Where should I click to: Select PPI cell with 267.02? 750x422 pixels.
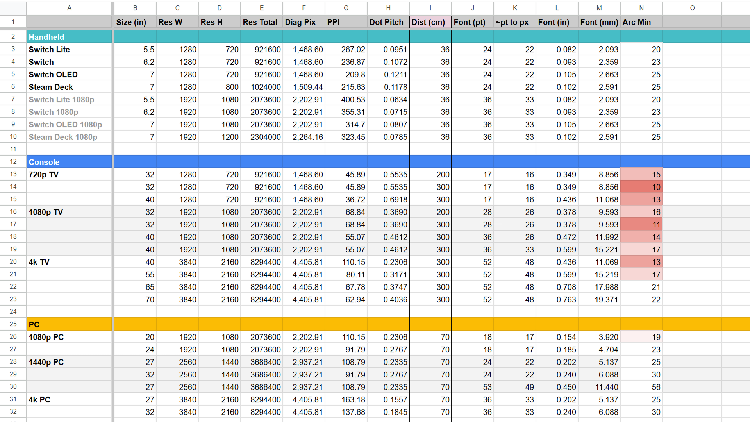pos(346,49)
